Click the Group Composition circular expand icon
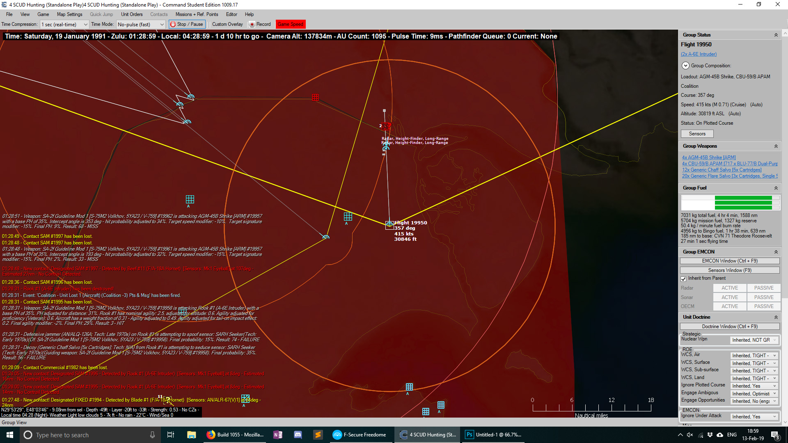Viewport: 788px width, 443px height. pos(685,65)
